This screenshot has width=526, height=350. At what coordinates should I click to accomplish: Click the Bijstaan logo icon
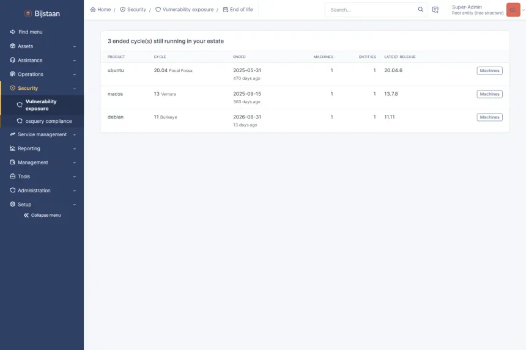pos(28,13)
